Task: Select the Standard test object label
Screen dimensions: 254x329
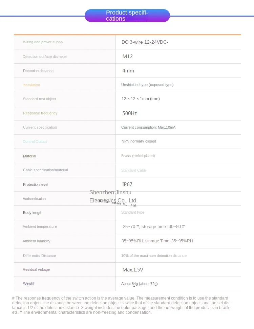Action: click(x=40, y=99)
